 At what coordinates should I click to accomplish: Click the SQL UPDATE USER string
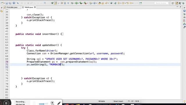81,59
